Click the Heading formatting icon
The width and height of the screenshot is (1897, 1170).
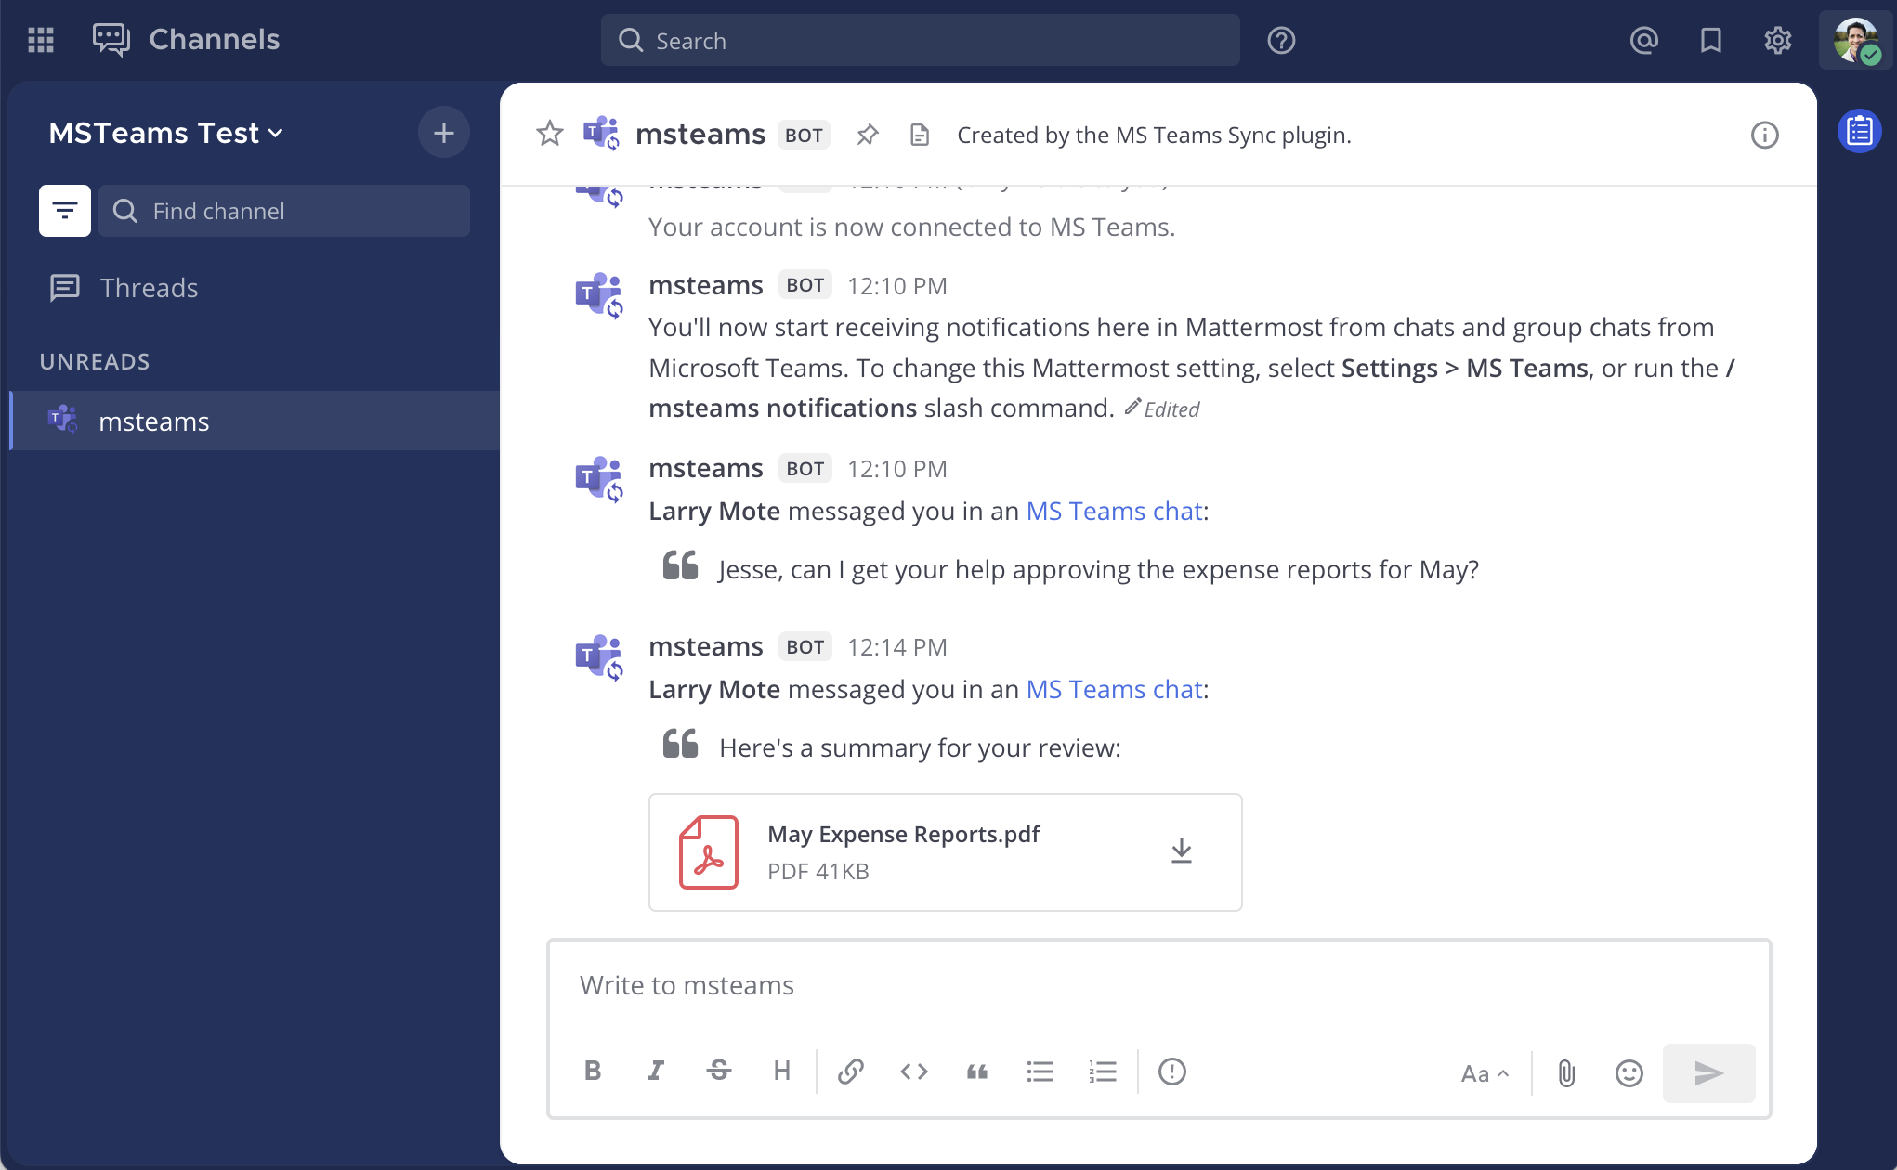point(782,1070)
